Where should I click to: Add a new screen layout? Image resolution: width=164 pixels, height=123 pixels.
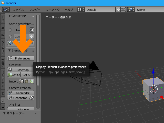(118, 9)
